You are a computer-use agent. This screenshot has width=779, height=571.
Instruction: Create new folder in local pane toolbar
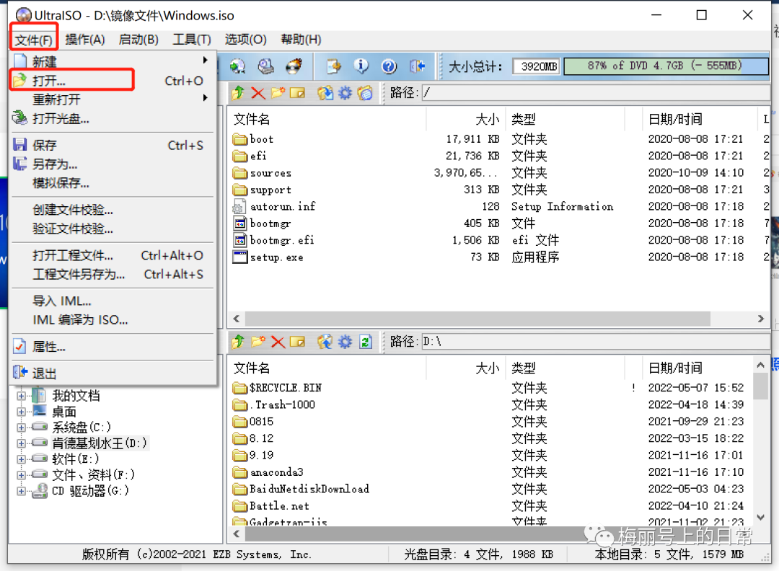(258, 342)
